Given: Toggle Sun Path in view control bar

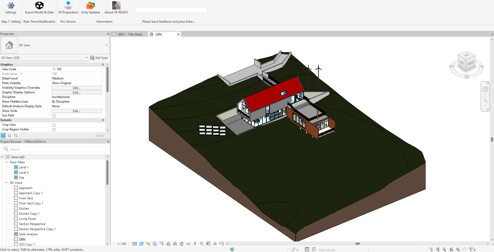Looking at the screenshot, I should tap(148, 244).
